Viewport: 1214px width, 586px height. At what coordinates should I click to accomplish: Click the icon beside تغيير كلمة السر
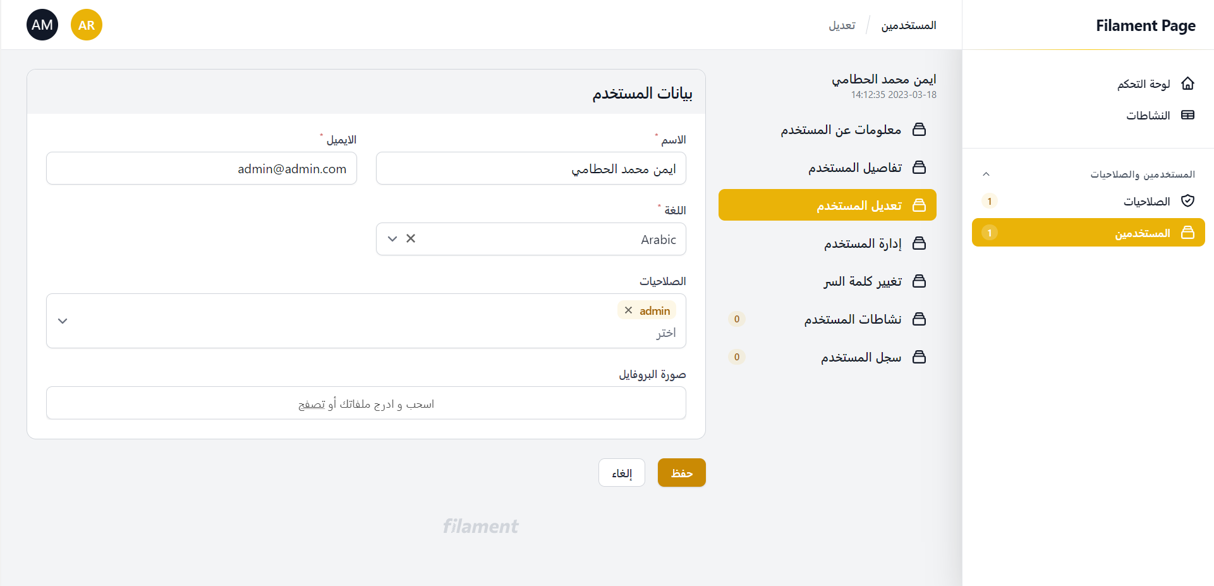tap(919, 281)
